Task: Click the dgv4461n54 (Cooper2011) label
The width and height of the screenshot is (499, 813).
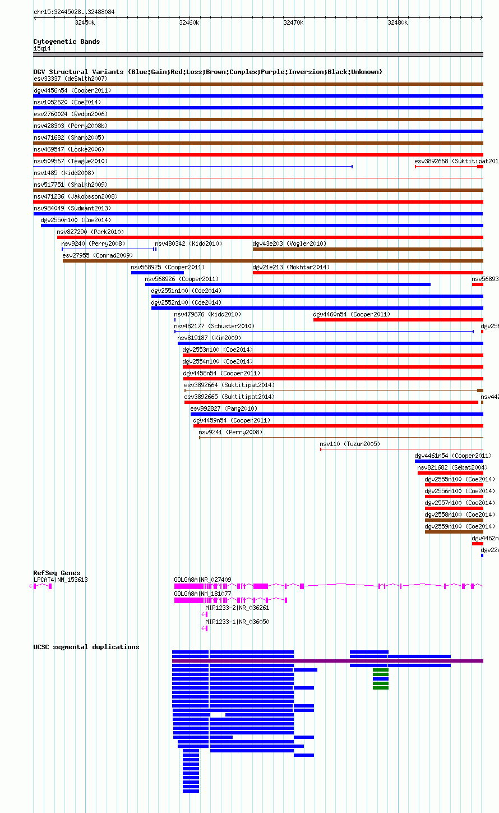Action: click(453, 456)
